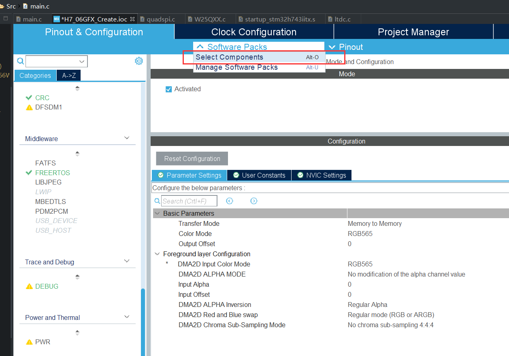
Task: Click the search magnifier icon beside peripheral combo box
Action: coord(20,61)
